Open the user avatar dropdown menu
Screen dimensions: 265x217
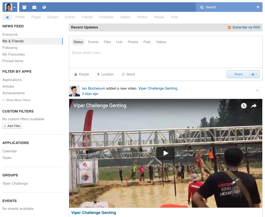coord(10,7)
